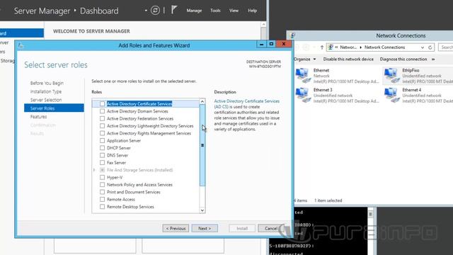Select the Ethernet 4 adapter icon

tap(392, 95)
